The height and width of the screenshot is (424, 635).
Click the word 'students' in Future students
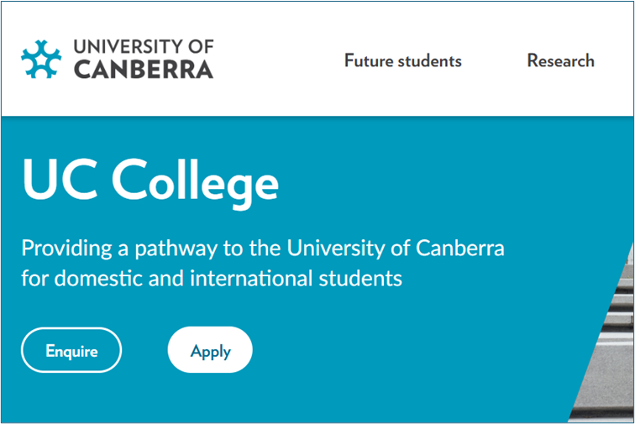click(430, 60)
